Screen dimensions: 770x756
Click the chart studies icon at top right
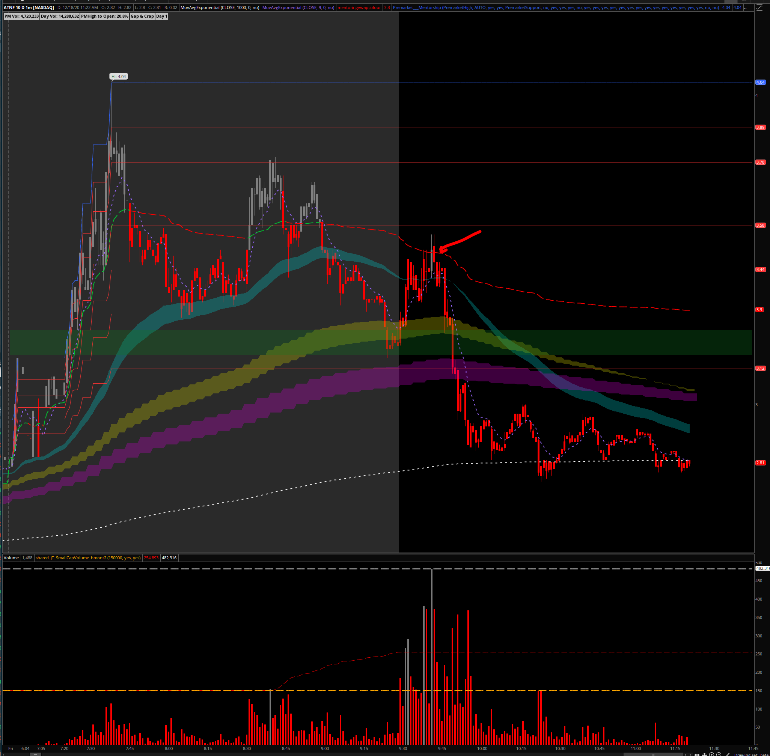759,8
